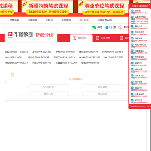The image size is (151, 151).
Task: Open chat icon for 博乐校区
Action: point(132,69)
